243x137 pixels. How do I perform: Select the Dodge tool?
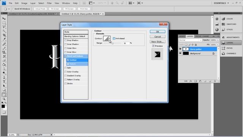click(x=4, y=73)
